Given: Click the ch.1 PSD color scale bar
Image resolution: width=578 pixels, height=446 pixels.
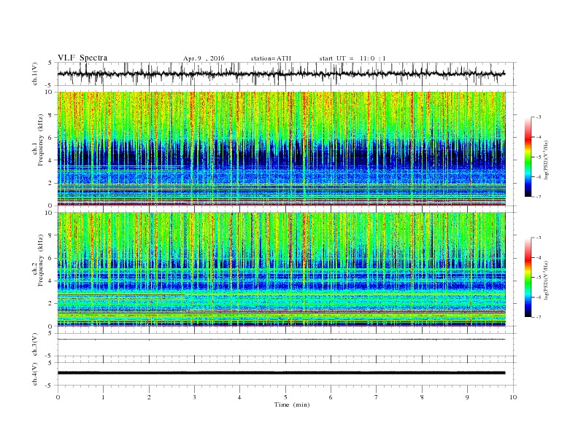Looking at the screenshot, I should 528,157.
